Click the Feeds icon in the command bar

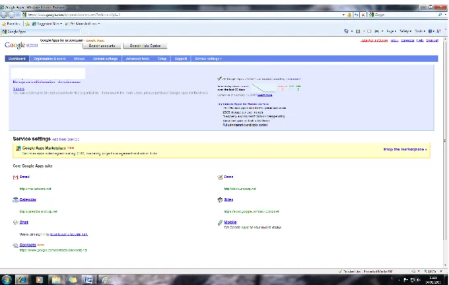pos(358,31)
